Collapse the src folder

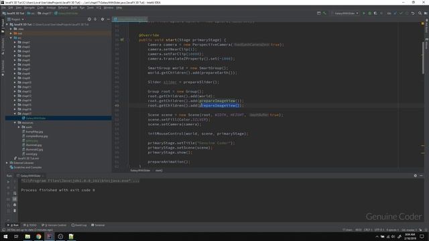pos(11,37)
